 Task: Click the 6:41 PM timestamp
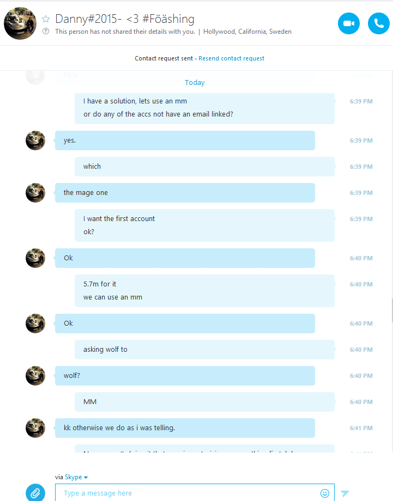[x=361, y=428]
